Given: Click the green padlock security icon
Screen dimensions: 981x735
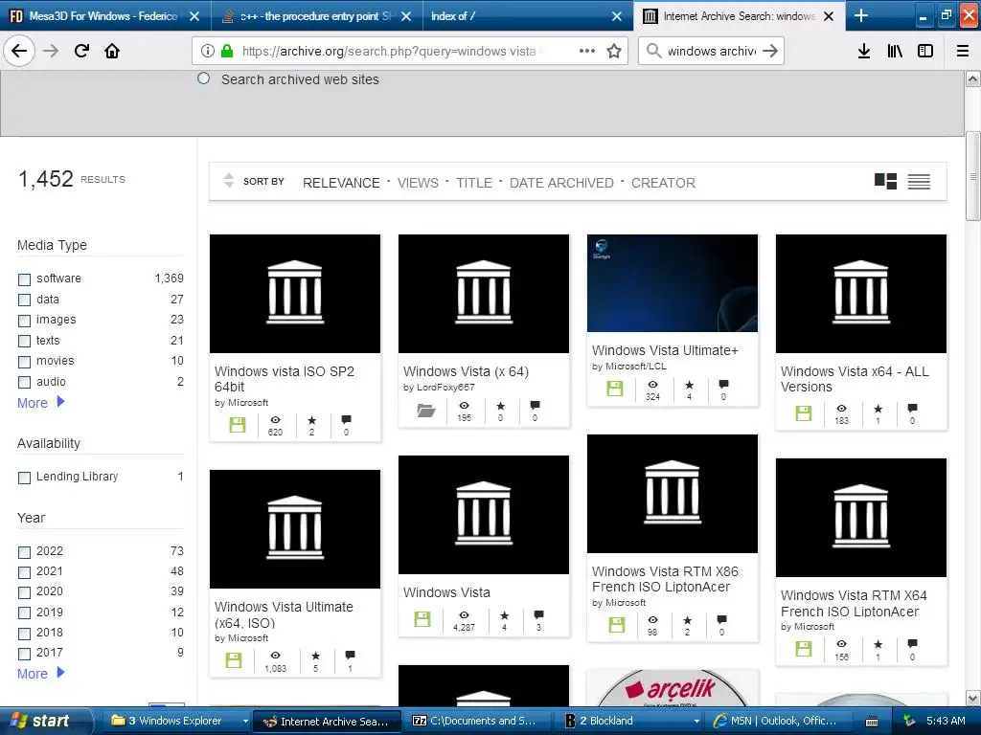Looking at the screenshot, I should point(227,51).
